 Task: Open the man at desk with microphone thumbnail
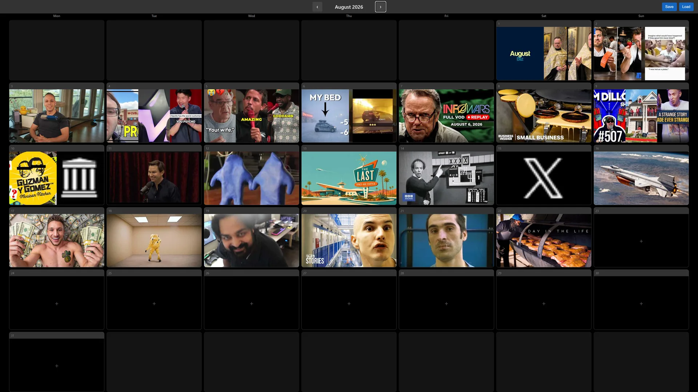point(57,116)
